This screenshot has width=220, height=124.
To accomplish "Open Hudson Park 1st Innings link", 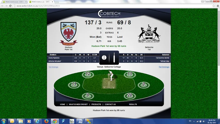I will click(53, 67).
